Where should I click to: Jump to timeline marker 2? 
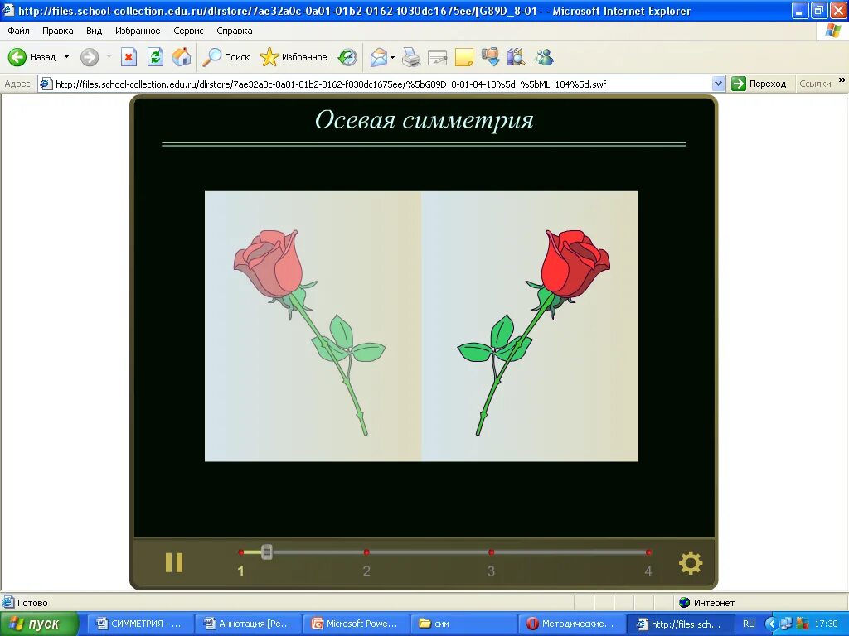point(366,552)
